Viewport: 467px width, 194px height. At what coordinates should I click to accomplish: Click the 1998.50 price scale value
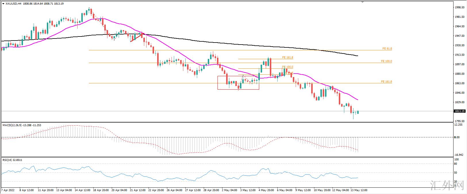pos(459,7)
